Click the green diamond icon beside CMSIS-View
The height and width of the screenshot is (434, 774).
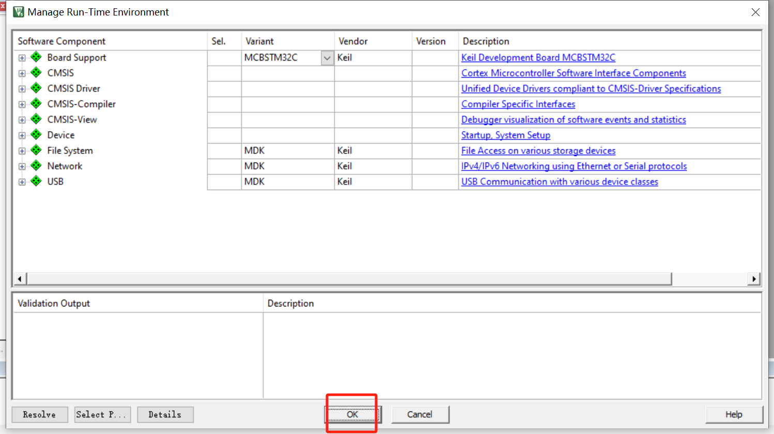coord(36,119)
